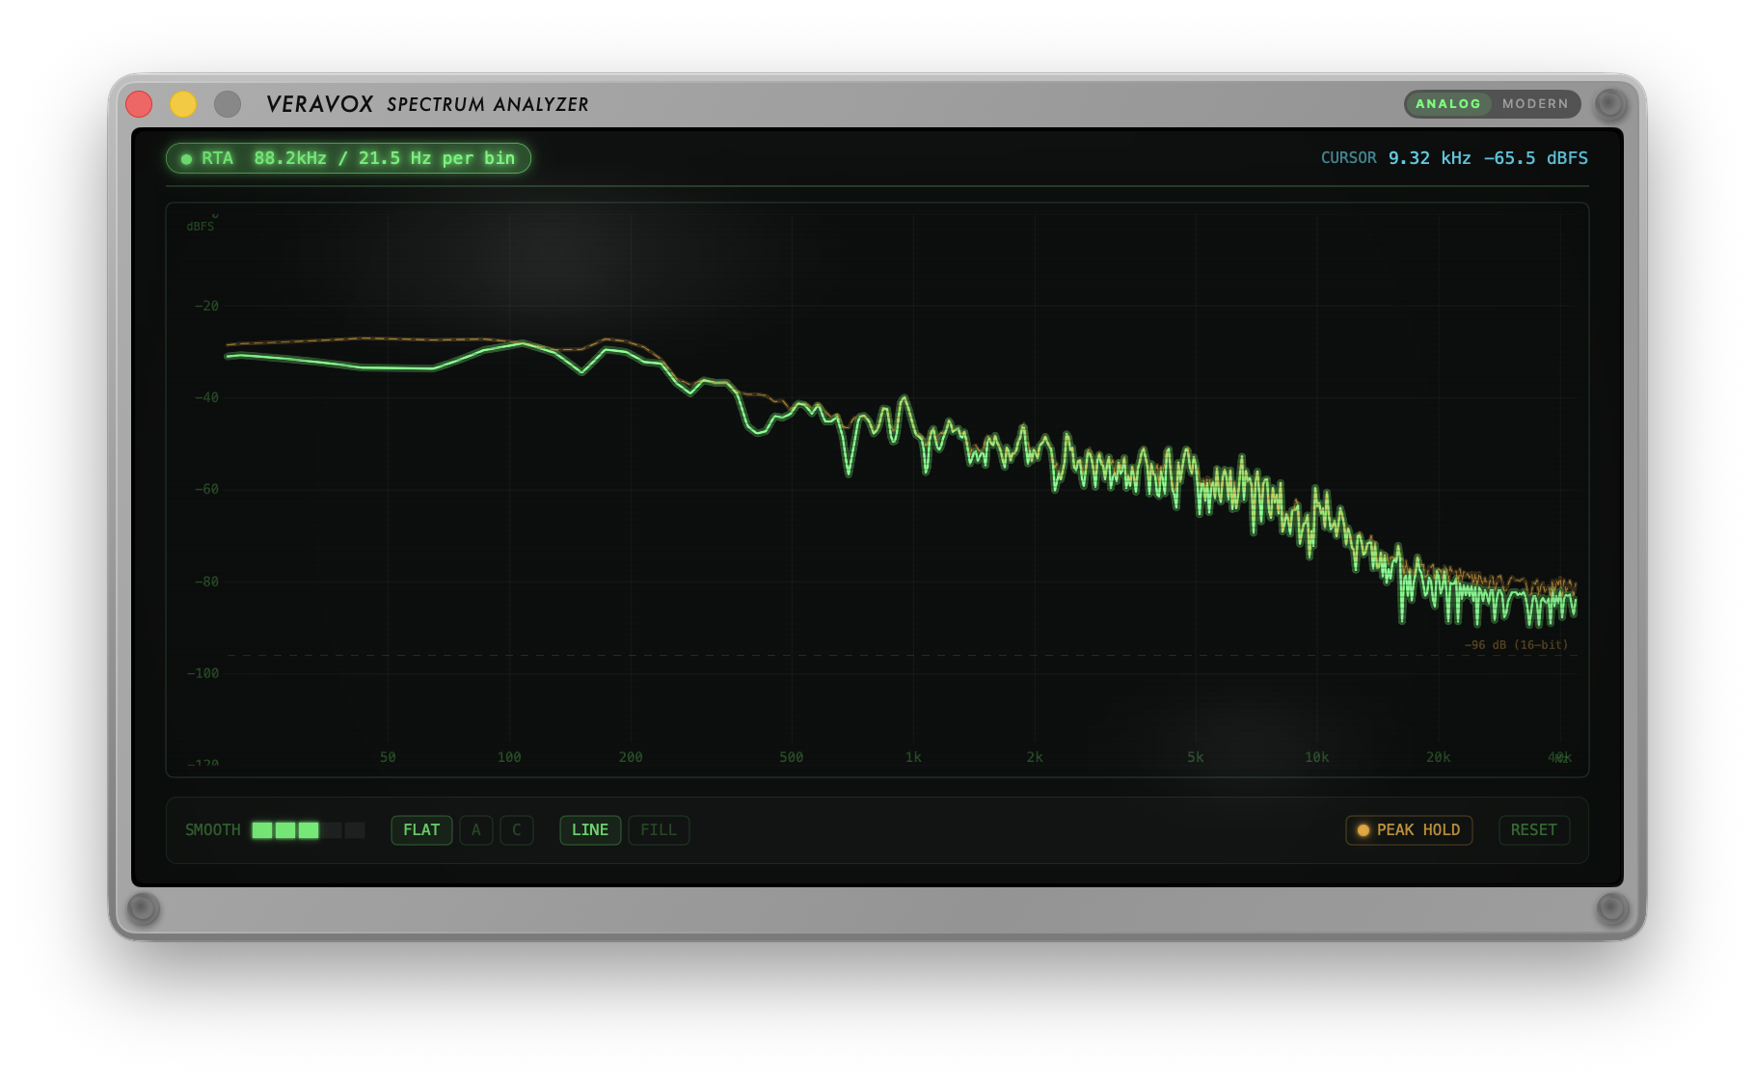
Task: Click the green RTA indicator dot
Action: pos(187,159)
